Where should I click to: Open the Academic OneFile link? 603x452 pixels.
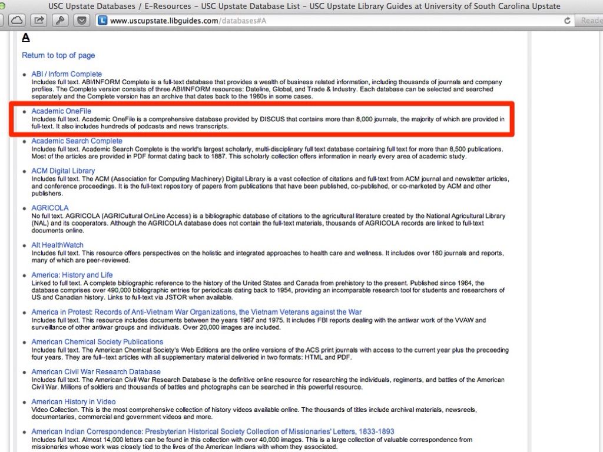point(61,111)
